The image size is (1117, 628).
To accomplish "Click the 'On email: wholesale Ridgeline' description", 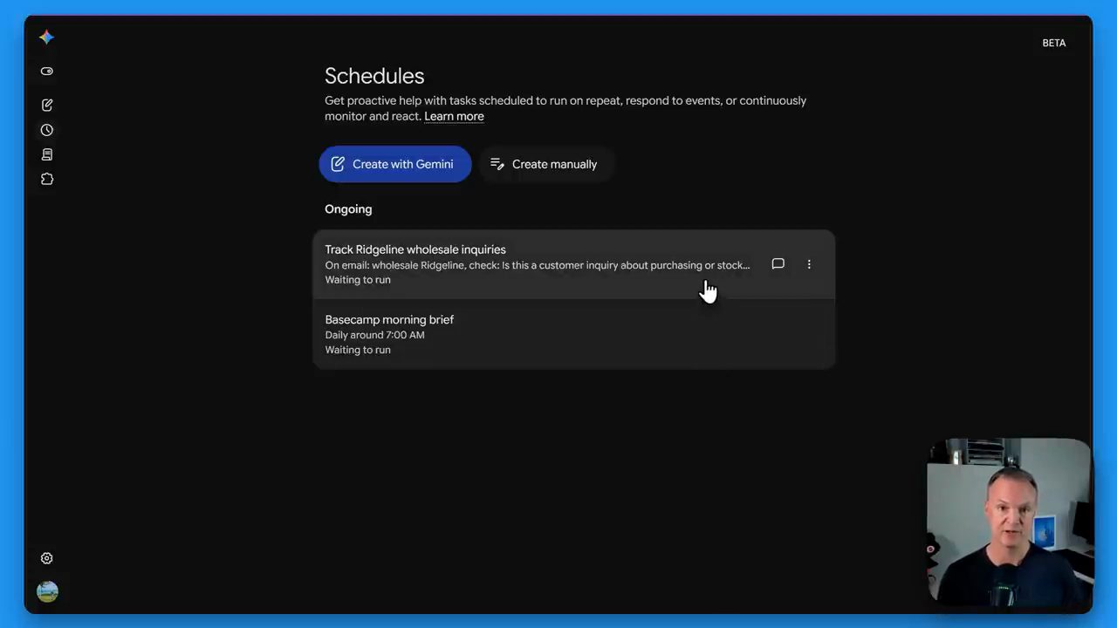I will click(538, 265).
